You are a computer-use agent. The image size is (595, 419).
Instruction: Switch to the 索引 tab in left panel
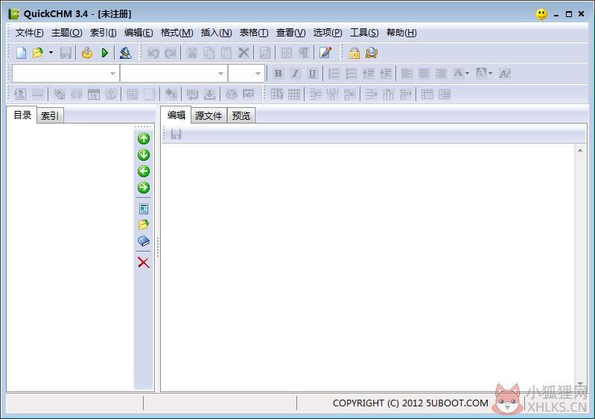50,115
